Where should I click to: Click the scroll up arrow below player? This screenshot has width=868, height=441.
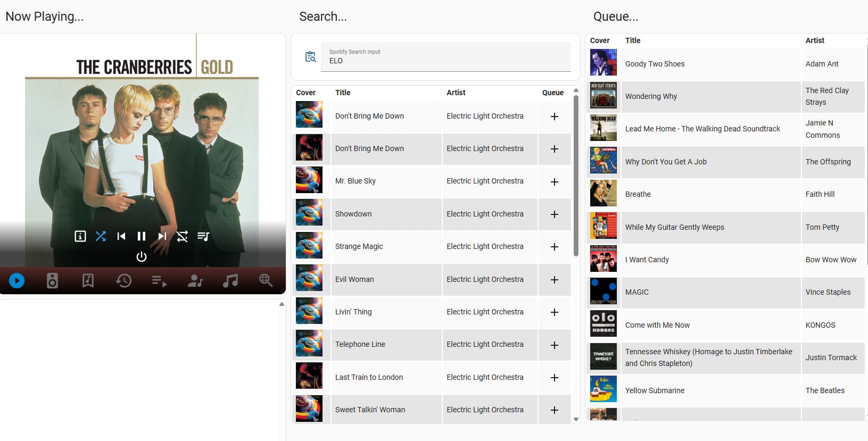pyautogui.click(x=282, y=304)
